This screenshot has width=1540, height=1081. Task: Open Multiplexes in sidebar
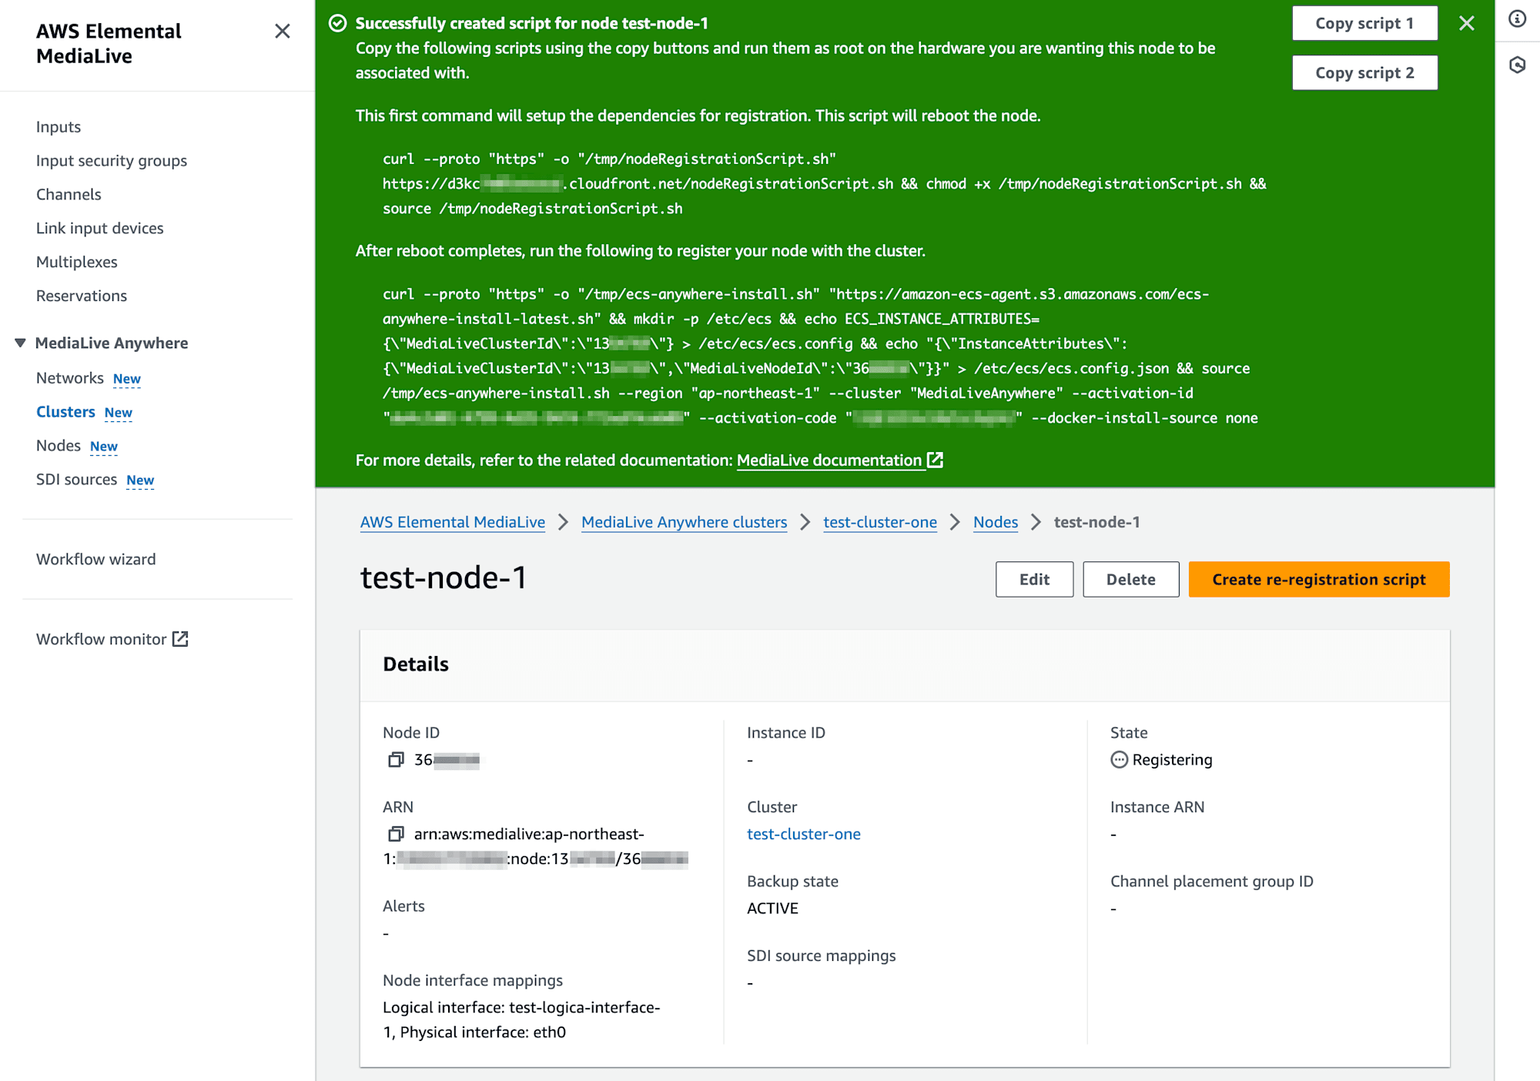click(x=77, y=262)
